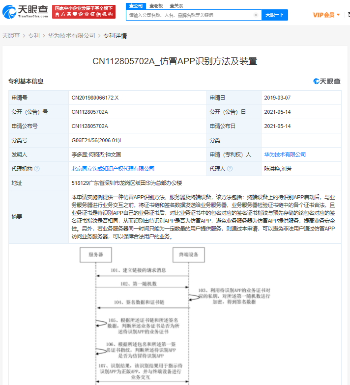Click the 天眼一下 search button
Image resolution: width=350 pixels, height=385 pixels.
pyautogui.click(x=275, y=15)
